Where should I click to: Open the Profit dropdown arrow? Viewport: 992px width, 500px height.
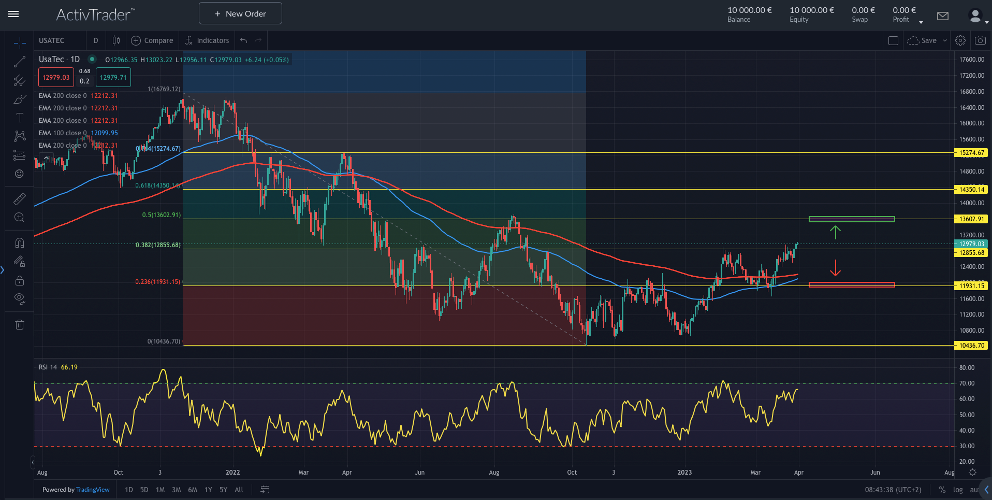[921, 22]
